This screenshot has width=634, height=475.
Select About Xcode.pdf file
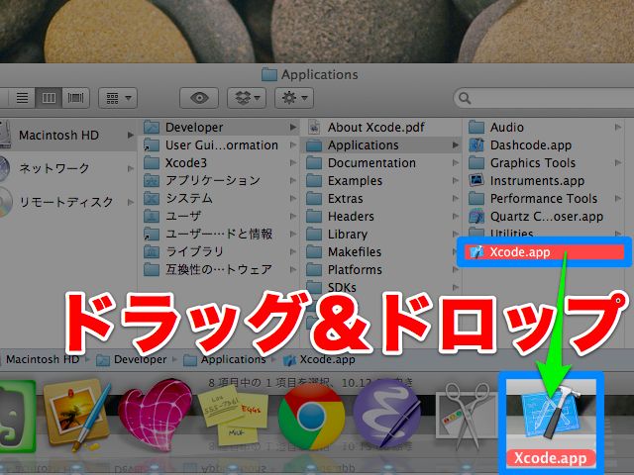(x=382, y=128)
